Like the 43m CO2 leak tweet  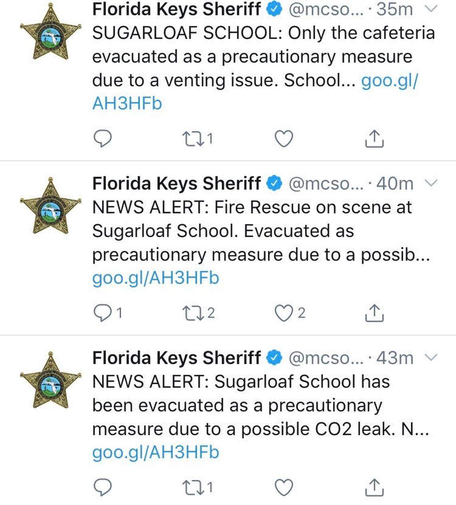tap(284, 487)
